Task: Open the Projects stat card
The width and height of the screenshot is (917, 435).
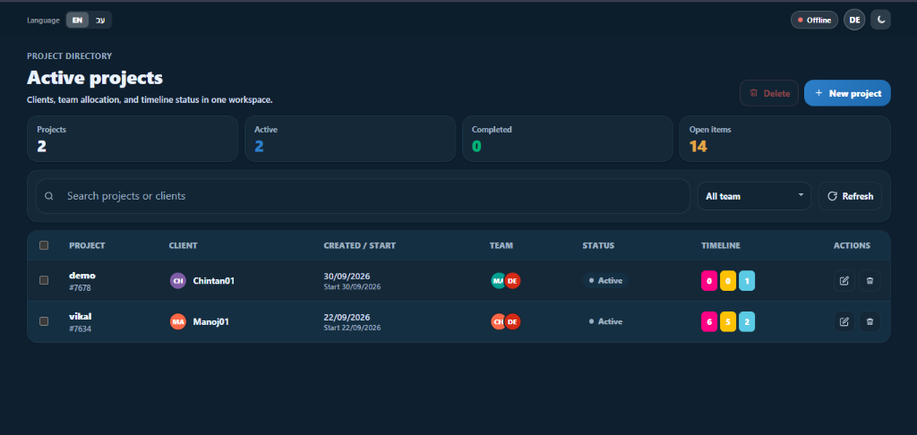Action: 133,139
